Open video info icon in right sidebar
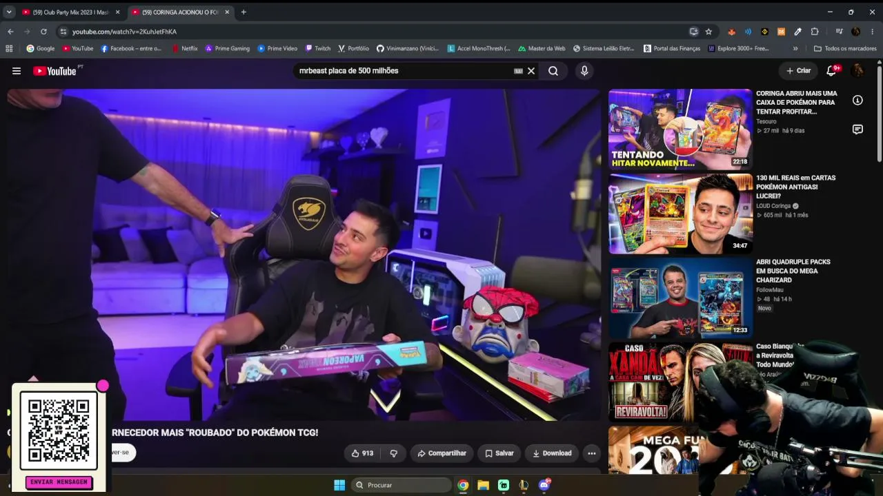This screenshot has width=883, height=496. [x=857, y=101]
